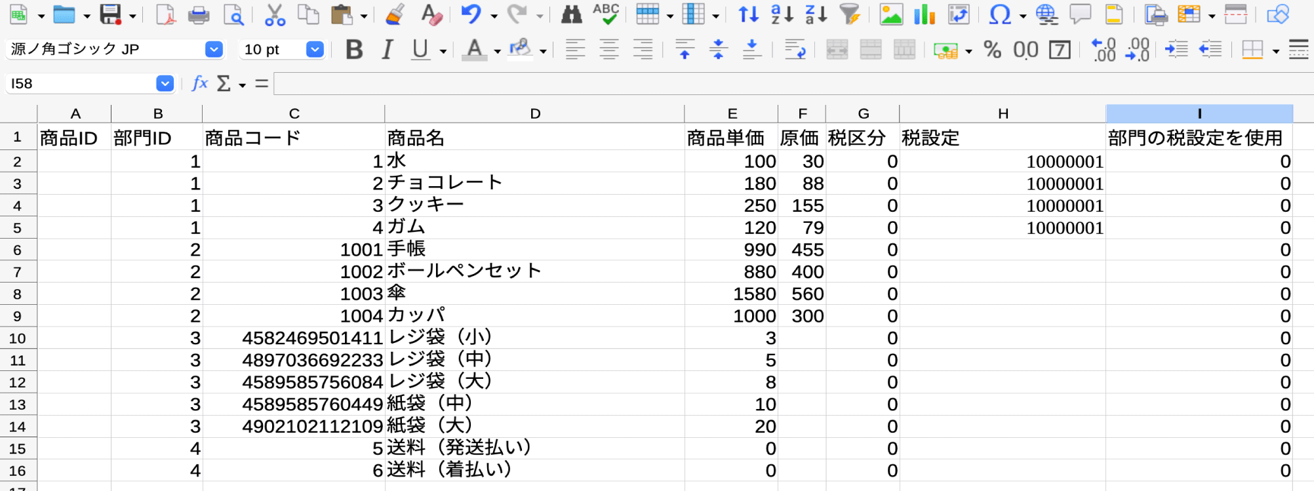Click Clear Direct Formatting icon
Screen dimensions: 1314x491
click(x=431, y=14)
